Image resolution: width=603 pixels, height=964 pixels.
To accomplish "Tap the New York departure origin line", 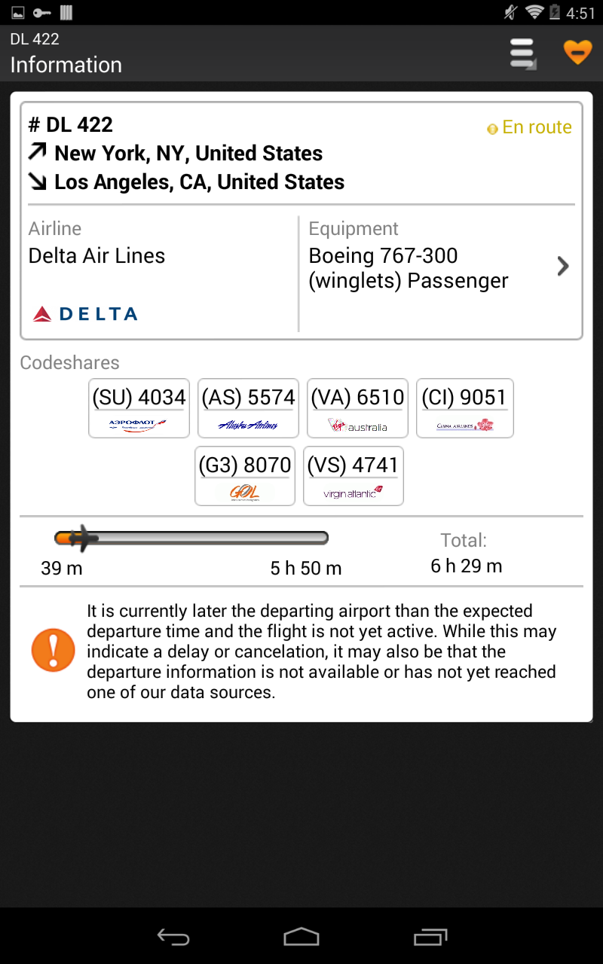I will [176, 154].
